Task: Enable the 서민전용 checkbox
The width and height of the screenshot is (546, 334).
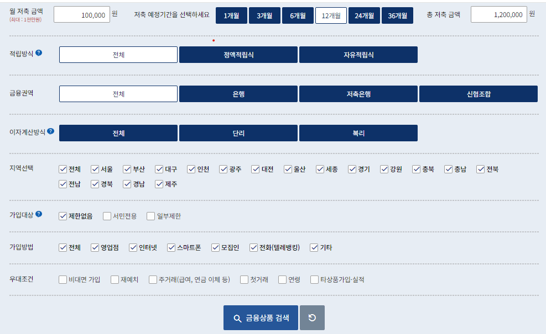Action: tap(107, 216)
